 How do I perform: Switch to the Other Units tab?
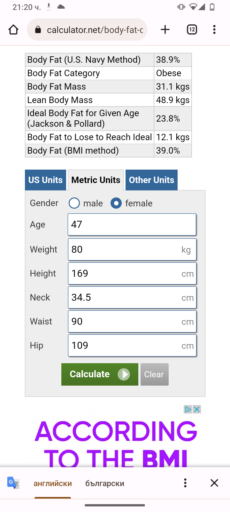tap(151, 180)
